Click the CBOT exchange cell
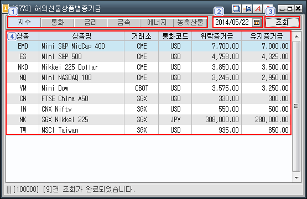The height and width of the screenshot is (199, 307). [x=142, y=88]
